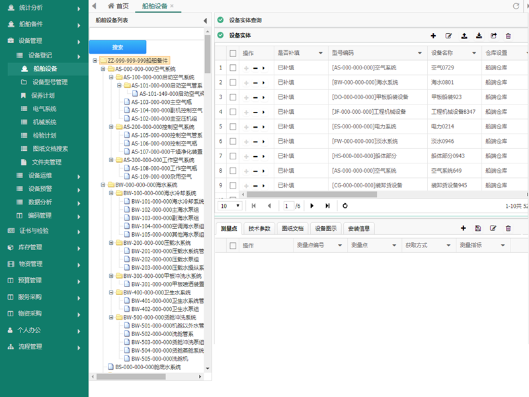The image size is (529, 397).
Task: Switch to the 技术参数 tab
Action: tap(259, 228)
